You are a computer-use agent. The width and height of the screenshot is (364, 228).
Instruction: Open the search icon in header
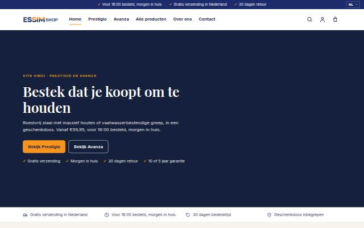[309, 19]
